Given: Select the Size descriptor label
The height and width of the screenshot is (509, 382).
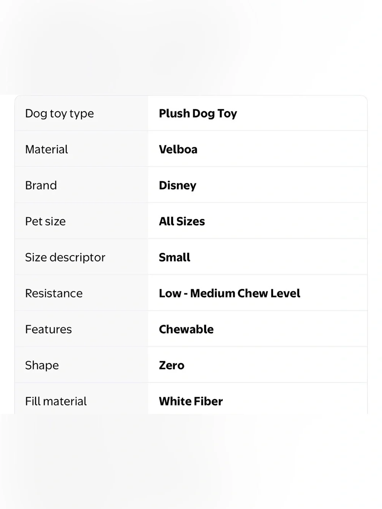Looking at the screenshot, I should click(65, 257).
